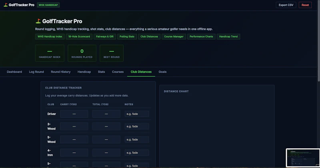Click the CLUB DISTANCE TRACKER heading
320x168 pixels.
63,88
